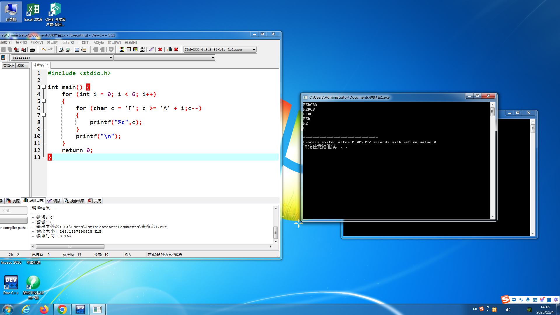The width and height of the screenshot is (560, 315).
Task: Click the Close All files toolbar icon
Action: coord(23,49)
